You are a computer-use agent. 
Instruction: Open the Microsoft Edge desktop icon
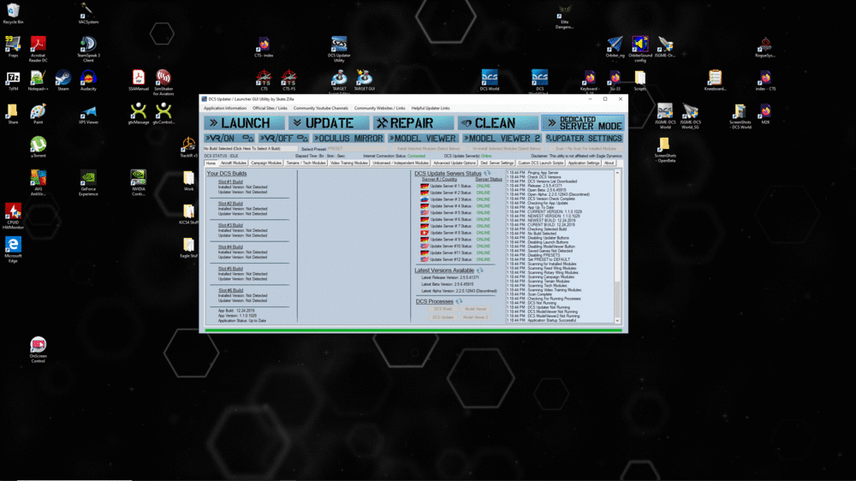pyautogui.click(x=13, y=250)
